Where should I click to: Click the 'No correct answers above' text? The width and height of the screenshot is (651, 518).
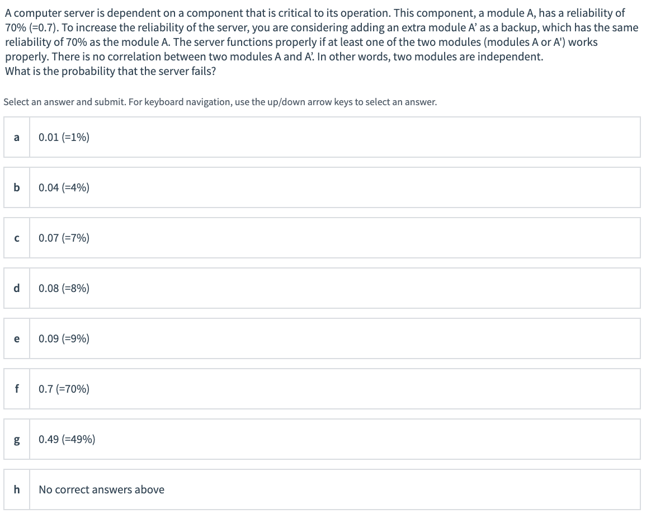tap(101, 489)
